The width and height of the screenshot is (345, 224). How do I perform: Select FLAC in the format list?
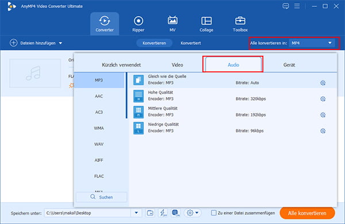point(99,176)
